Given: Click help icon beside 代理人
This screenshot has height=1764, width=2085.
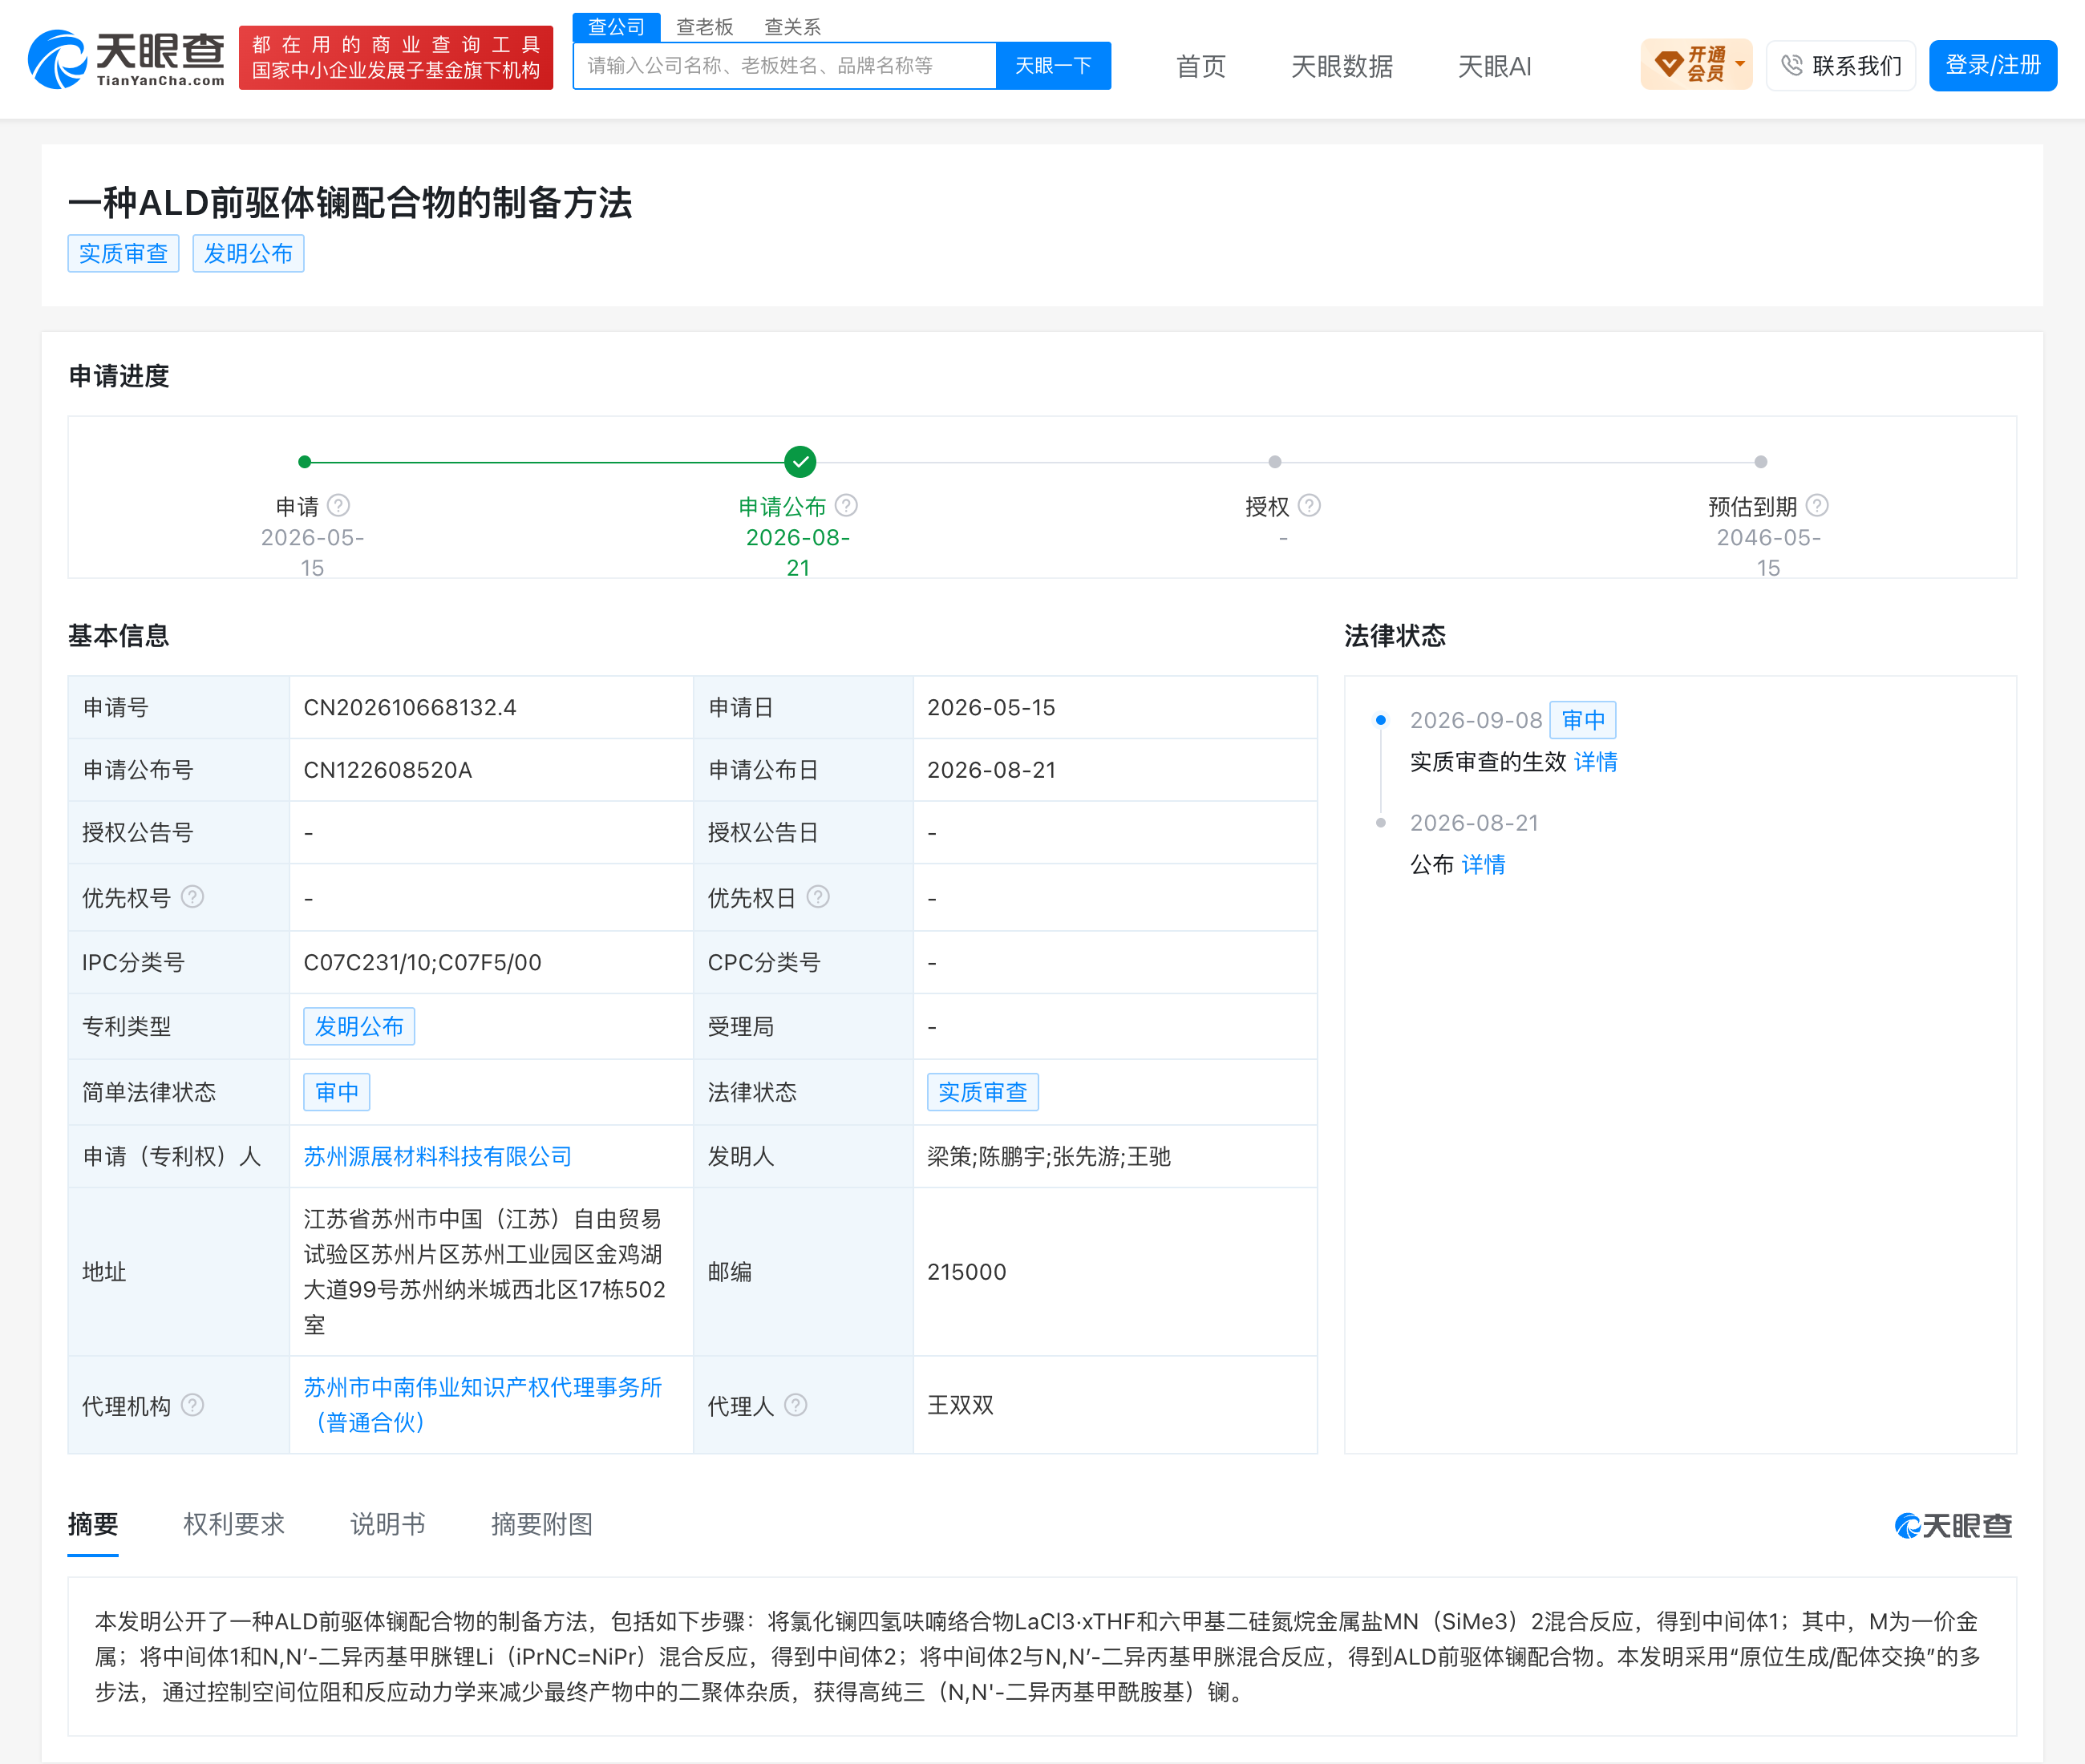Looking at the screenshot, I should 796,1405.
